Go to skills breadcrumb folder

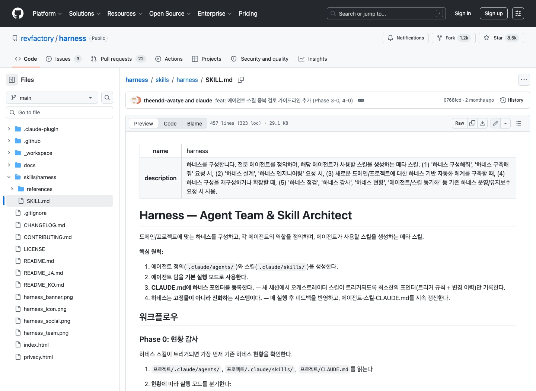162,80
